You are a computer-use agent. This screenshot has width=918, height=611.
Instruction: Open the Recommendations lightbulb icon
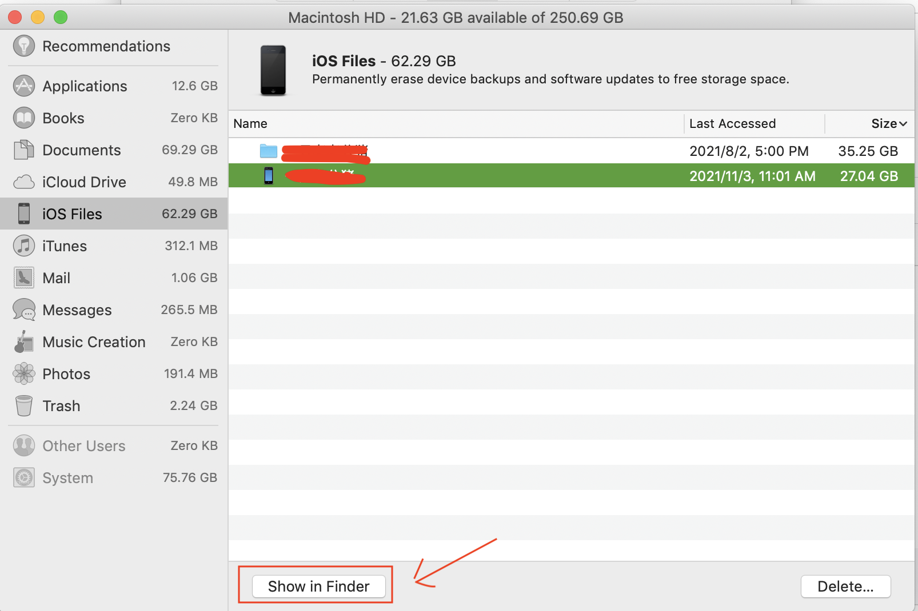[23, 46]
